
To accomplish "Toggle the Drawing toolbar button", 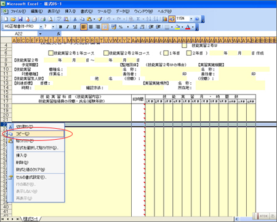I will coord(172,19).
